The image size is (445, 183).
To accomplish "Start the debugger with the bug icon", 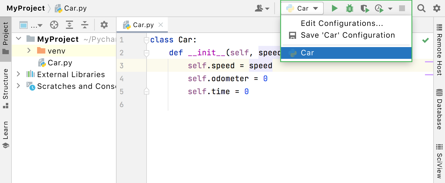I will (x=350, y=9).
